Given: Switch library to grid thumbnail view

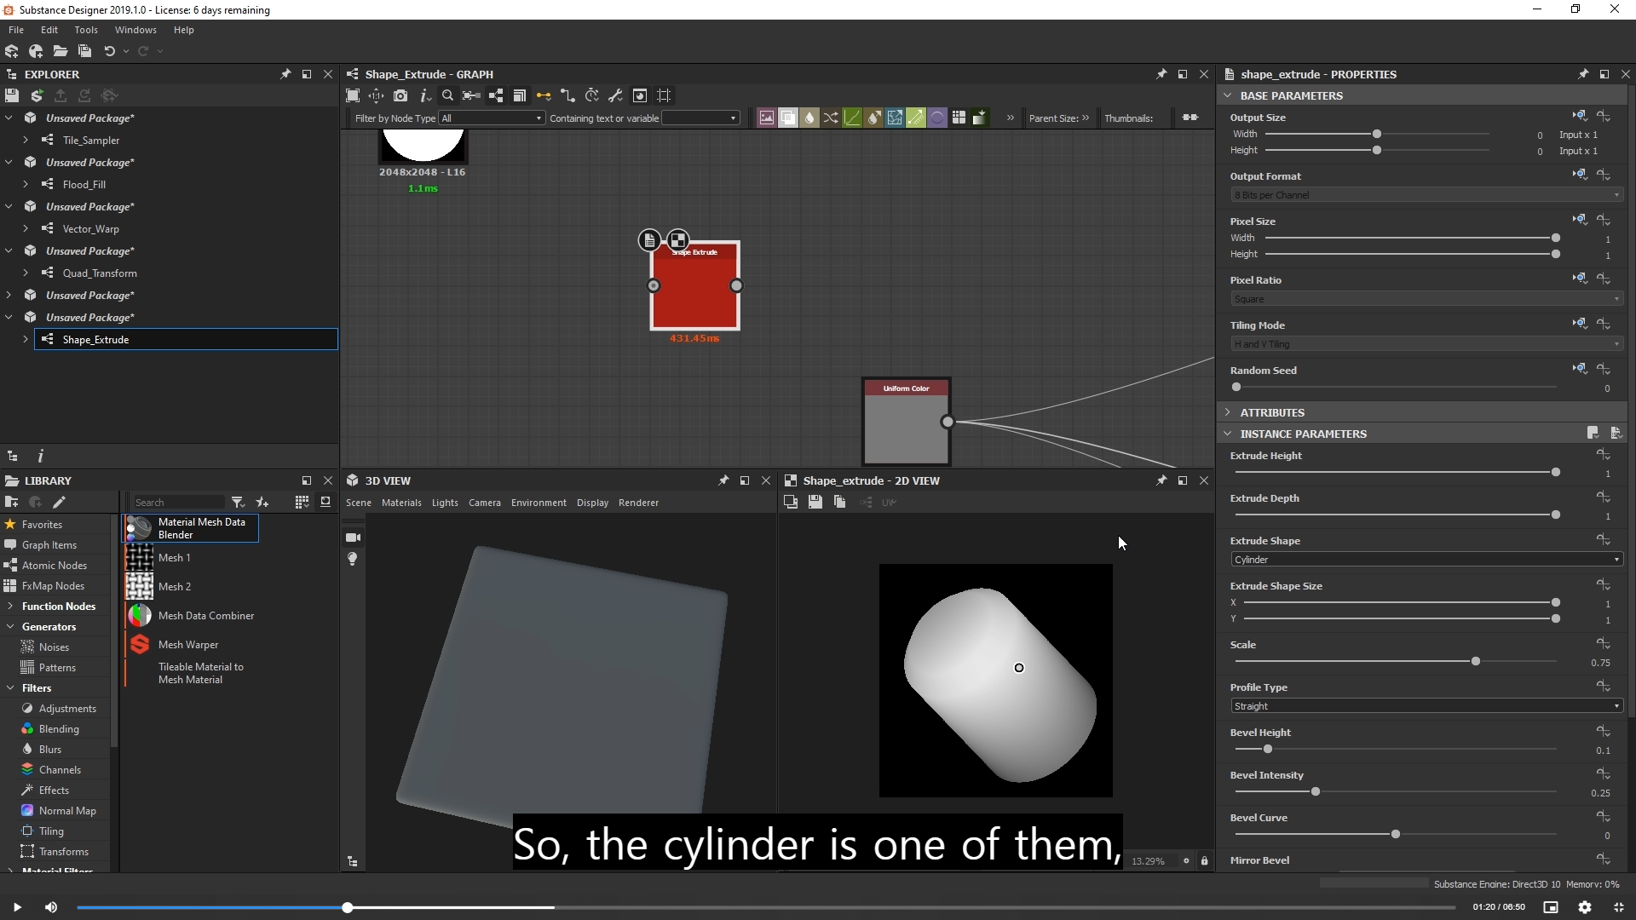Looking at the screenshot, I should point(302,503).
